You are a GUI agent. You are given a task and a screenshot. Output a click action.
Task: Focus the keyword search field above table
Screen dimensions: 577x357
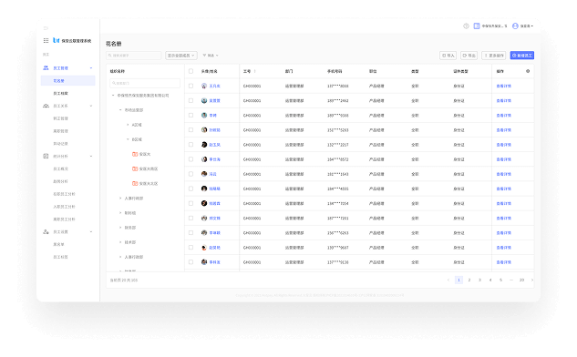tap(134, 56)
